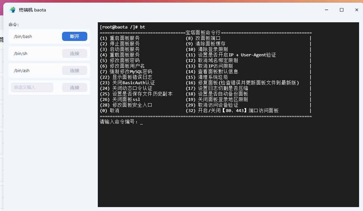The width and height of the screenshot is (363, 211).
Task: Click option (26) 关闭面板ssl
Action: 120,99
